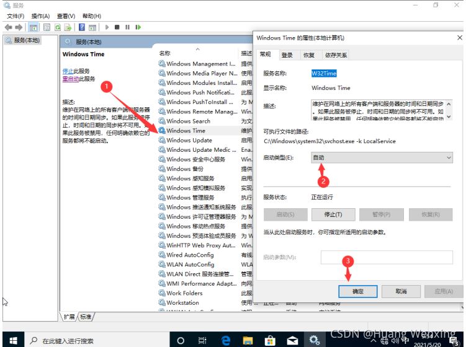Viewport: 466px width, 347px height.
Task: Click the W32Time service name field
Action: [324, 73]
